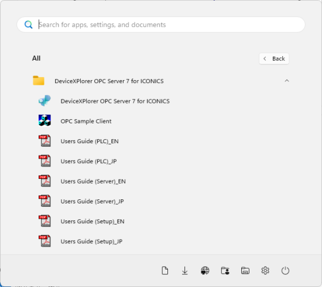Open OPC Sample Client entry
Viewport: 322px width, 287px height.
point(86,121)
